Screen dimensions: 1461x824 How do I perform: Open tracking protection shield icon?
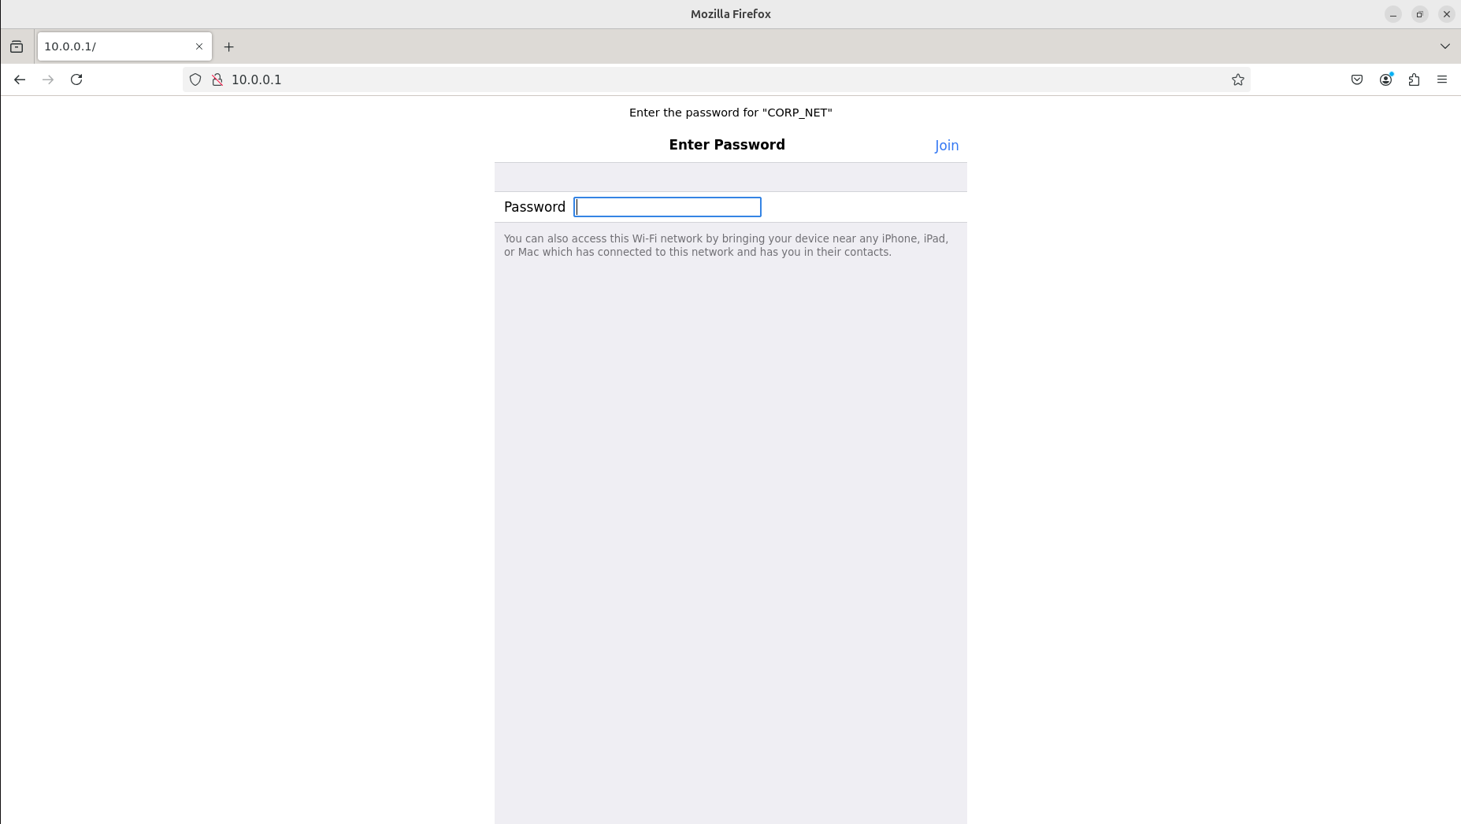click(x=195, y=79)
